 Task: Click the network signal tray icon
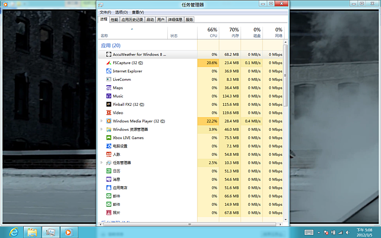[x=341, y=233]
